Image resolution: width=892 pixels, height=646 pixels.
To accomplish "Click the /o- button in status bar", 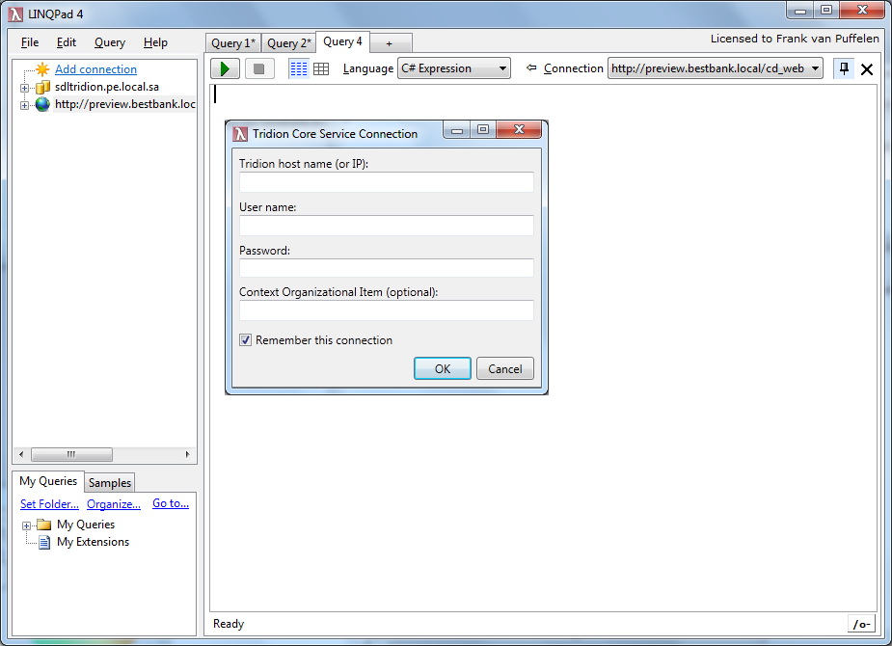I will click(x=861, y=624).
